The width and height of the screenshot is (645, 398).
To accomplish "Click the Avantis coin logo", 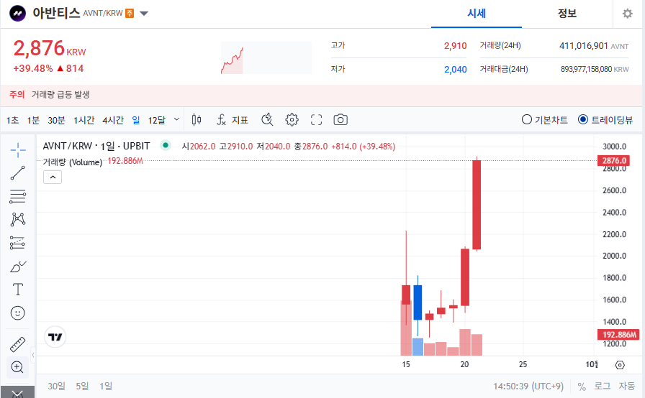I will coord(18,14).
